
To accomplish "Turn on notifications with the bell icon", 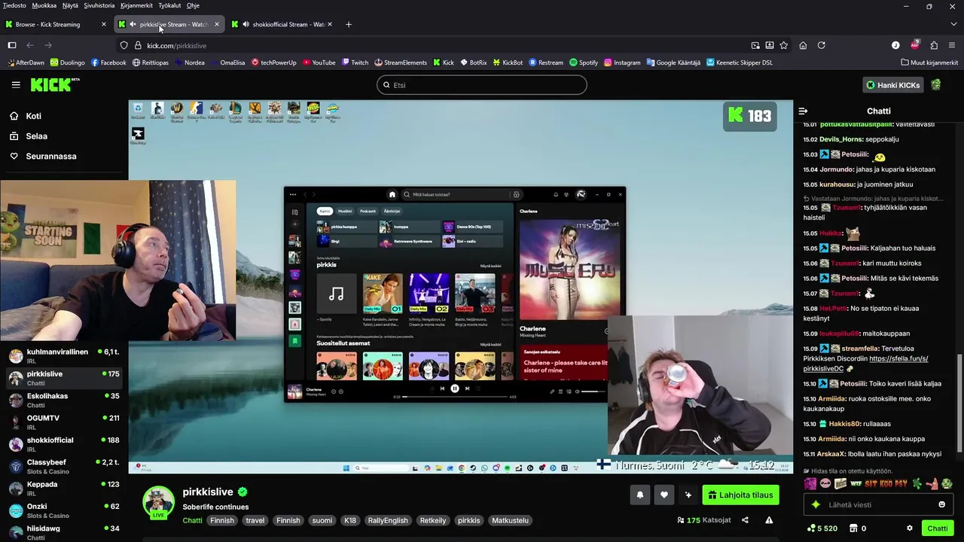I will pyautogui.click(x=640, y=495).
